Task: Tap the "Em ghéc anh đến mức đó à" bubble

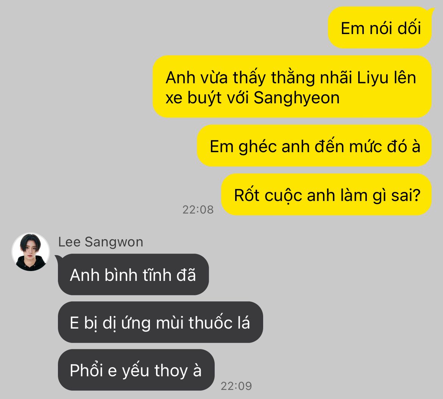Action: point(314,146)
